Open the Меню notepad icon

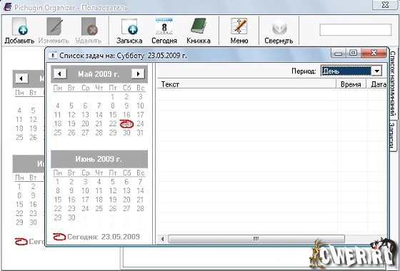[x=239, y=30]
